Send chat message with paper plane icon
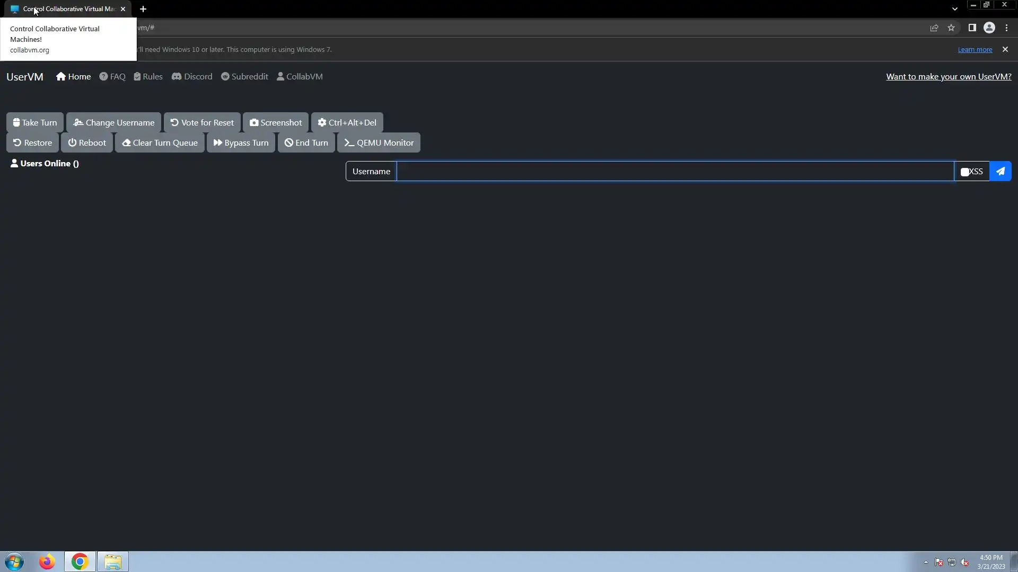The width and height of the screenshot is (1018, 572). coord(1000,171)
